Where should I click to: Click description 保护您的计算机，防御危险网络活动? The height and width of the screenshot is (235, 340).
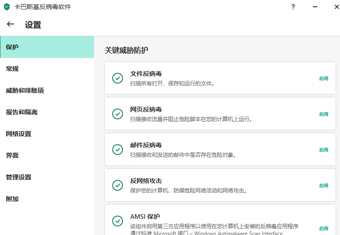pyautogui.click(x=189, y=191)
